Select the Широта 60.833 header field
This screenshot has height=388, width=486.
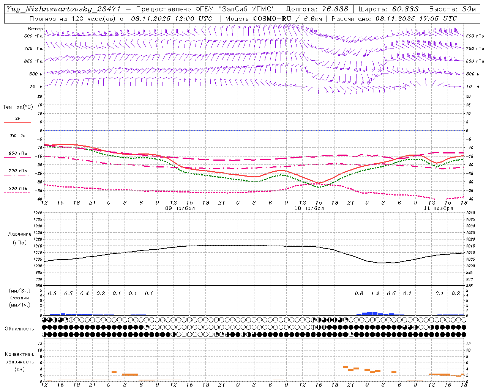(x=388, y=9)
